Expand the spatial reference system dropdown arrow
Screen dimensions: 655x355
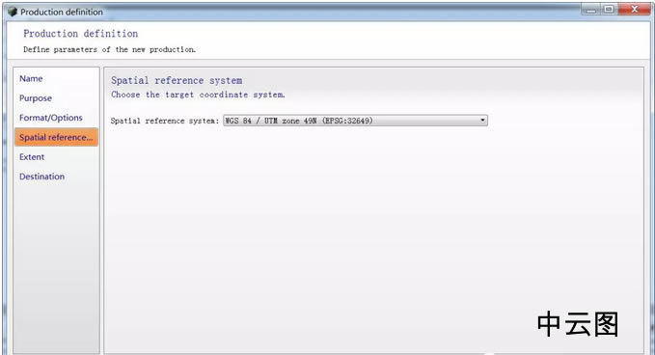click(x=482, y=121)
